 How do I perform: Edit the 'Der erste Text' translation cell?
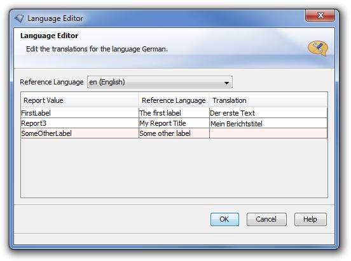tap(268, 113)
